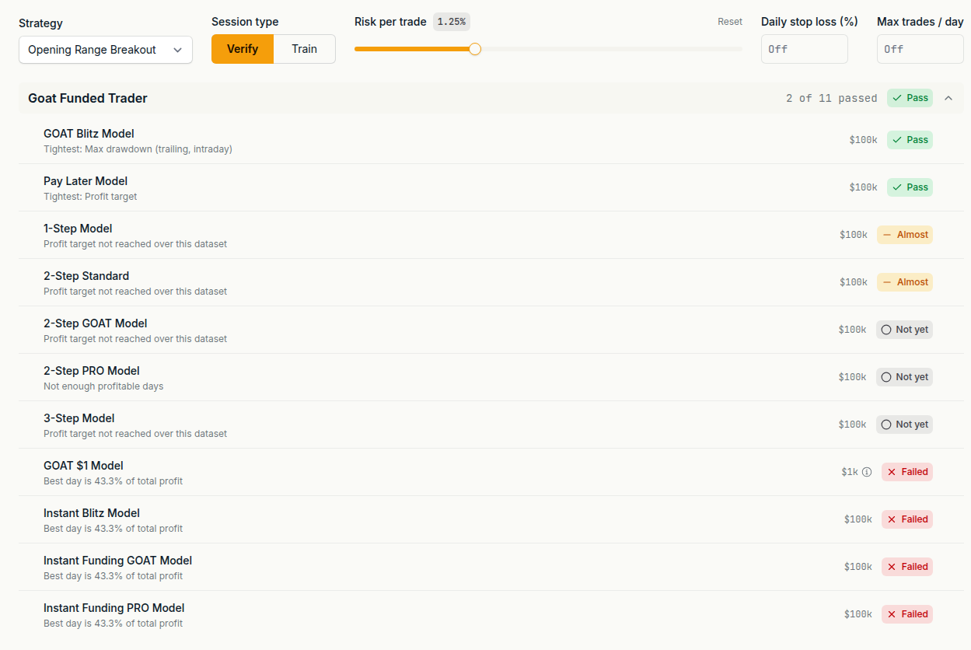Viewport: 971px width, 650px height.
Task: Click the Instant Funding PRO Model Failed badge
Action: pyautogui.click(x=907, y=614)
